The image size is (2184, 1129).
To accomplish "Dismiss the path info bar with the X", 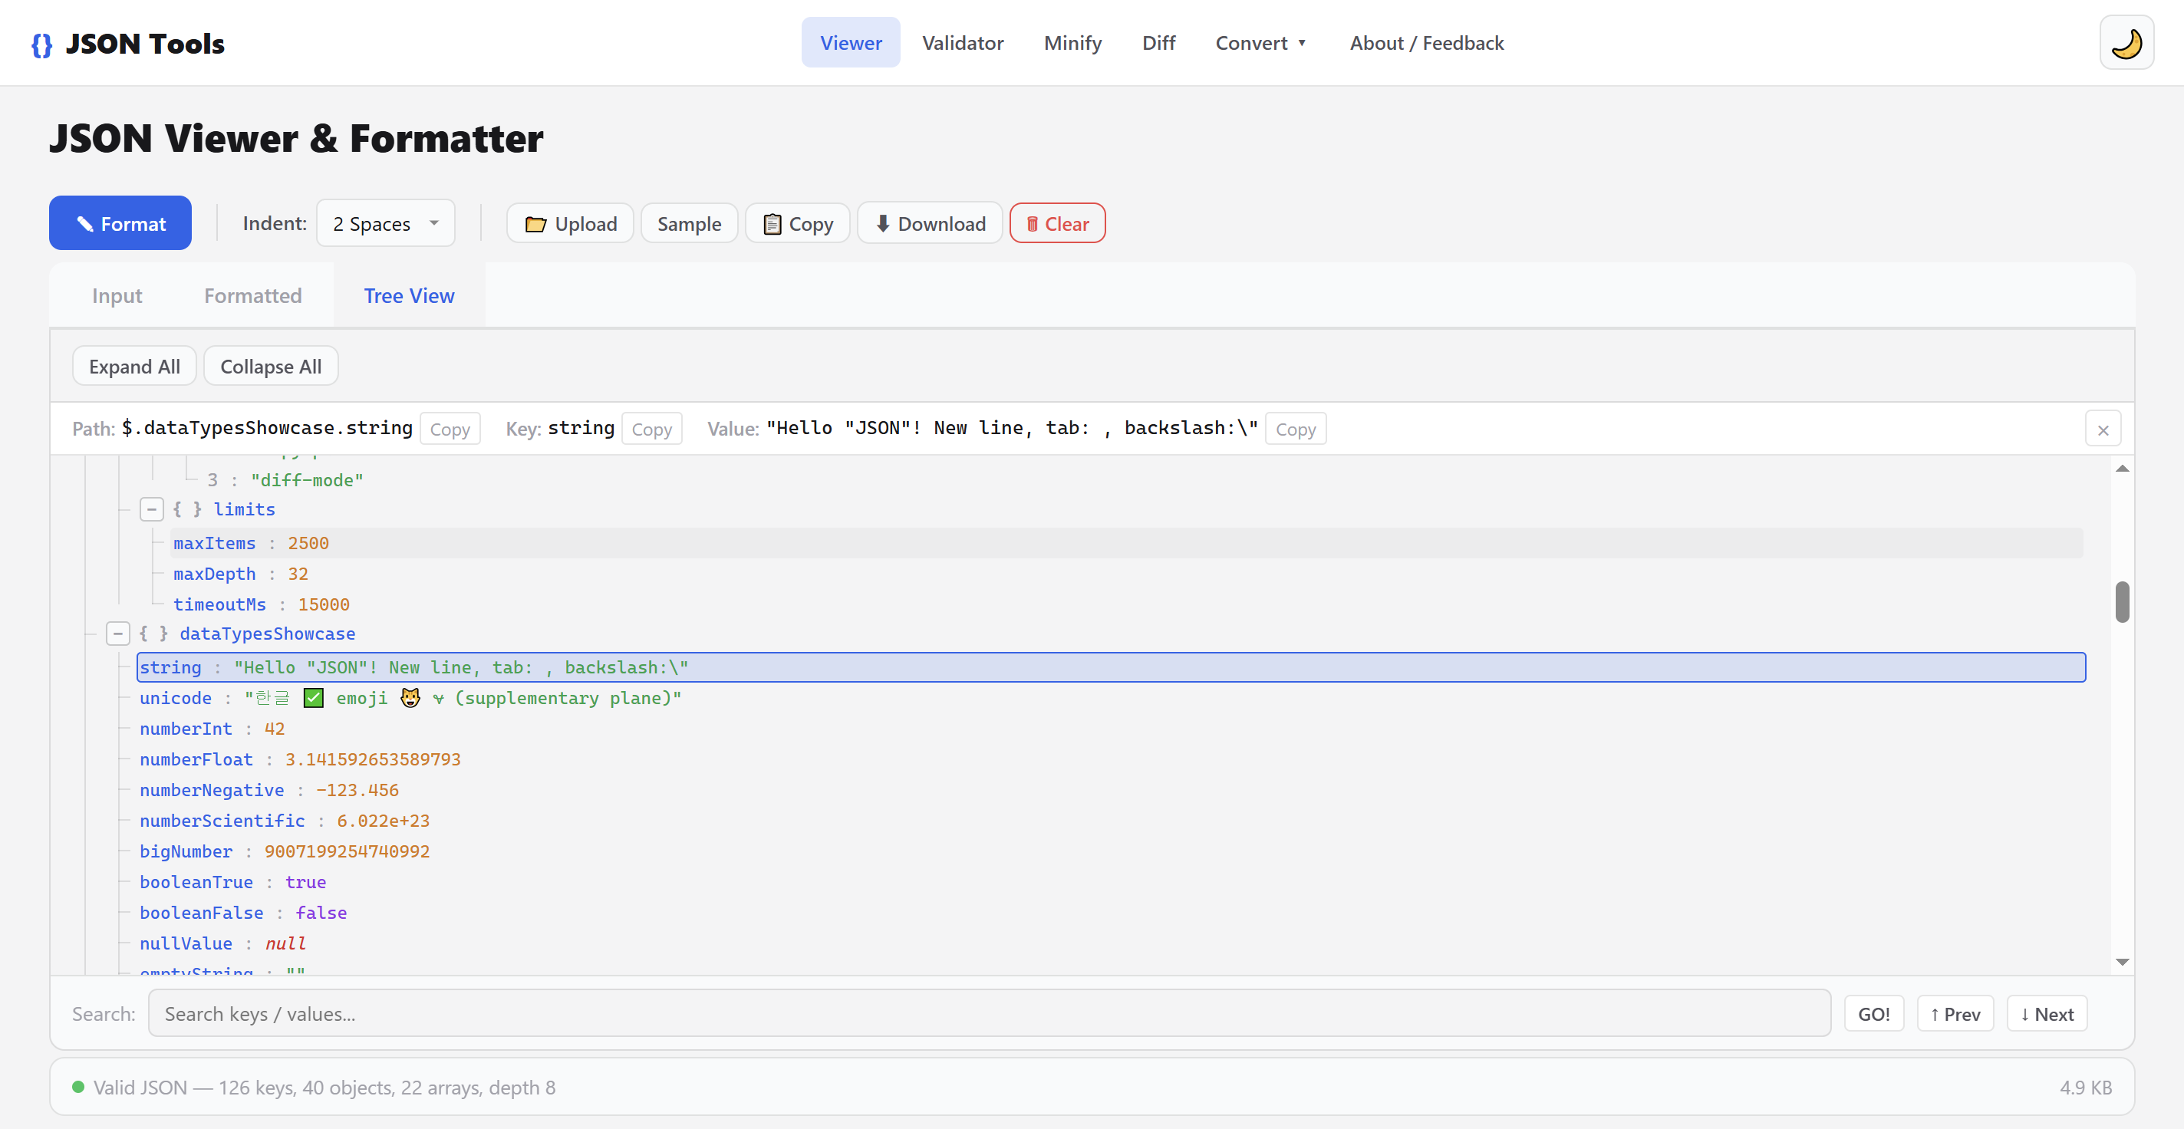I will (x=2103, y=428).
